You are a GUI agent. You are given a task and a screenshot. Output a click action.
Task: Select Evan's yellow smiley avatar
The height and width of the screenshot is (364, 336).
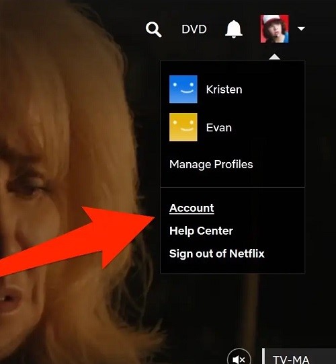click(x=183, y=127)
